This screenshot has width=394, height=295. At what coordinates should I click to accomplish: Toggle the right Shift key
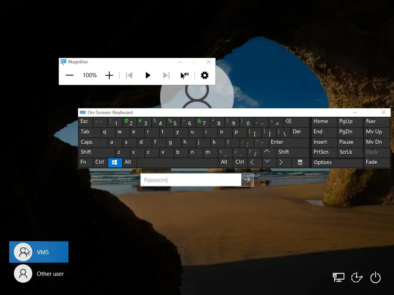(x=292, y=152)
